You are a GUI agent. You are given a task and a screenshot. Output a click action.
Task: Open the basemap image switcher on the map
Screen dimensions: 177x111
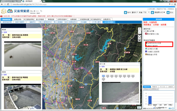coord(140,40)
